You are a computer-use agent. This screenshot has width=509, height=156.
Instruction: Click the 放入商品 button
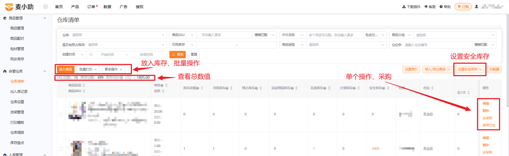[66, 69]
